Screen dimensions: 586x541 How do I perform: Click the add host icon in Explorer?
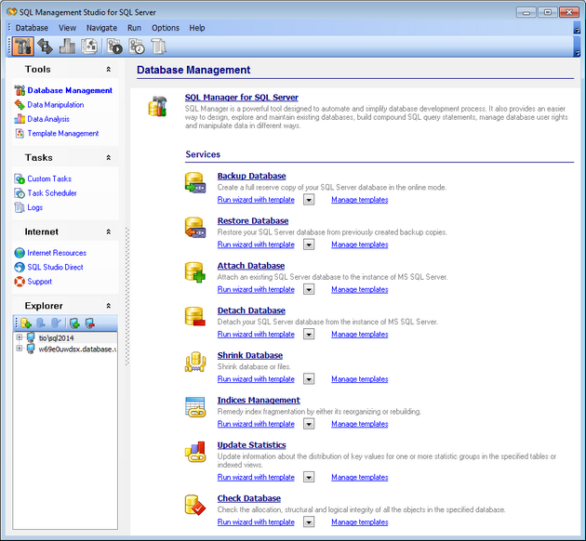click(x=73, y=323)
